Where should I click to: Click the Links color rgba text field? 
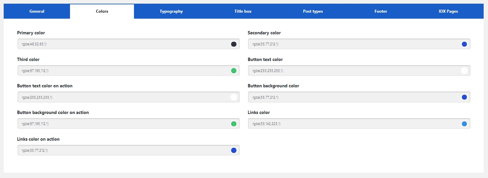(x=352, y=124)
